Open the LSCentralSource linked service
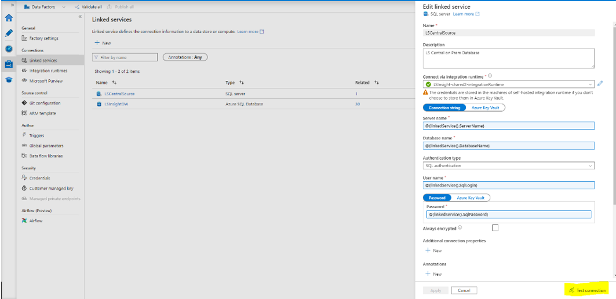Image resolution: width=616 pixels, height=299 pixels. coord(118,94)
